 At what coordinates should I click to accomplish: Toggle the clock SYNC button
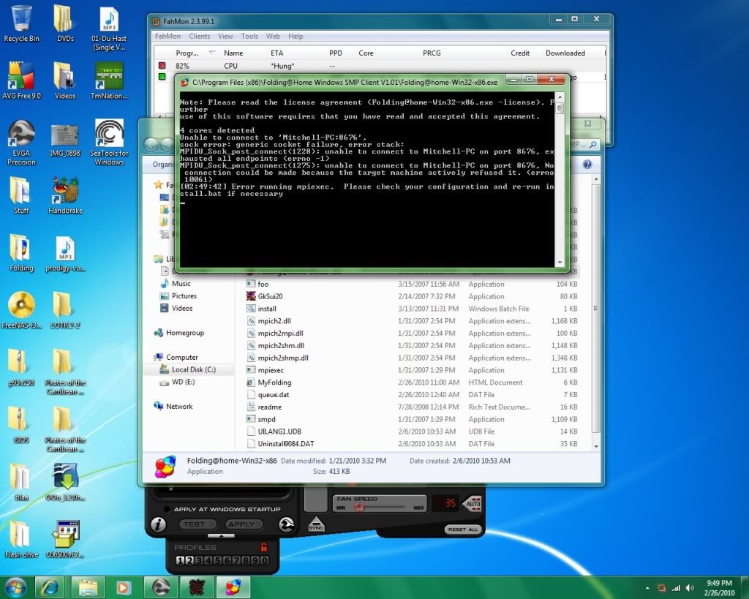tap(316, 524)
